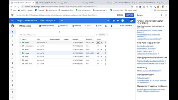This screenshot has width=178, height=100.
Task: Click SHOW INFO PANEL button
Action: pos(126,26)
